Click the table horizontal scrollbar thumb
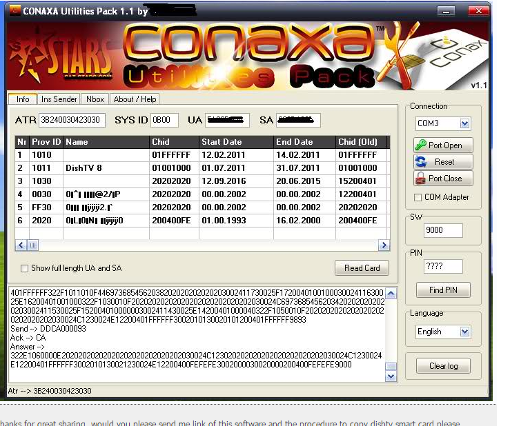 pyautogui.click(x=33, y=245)
